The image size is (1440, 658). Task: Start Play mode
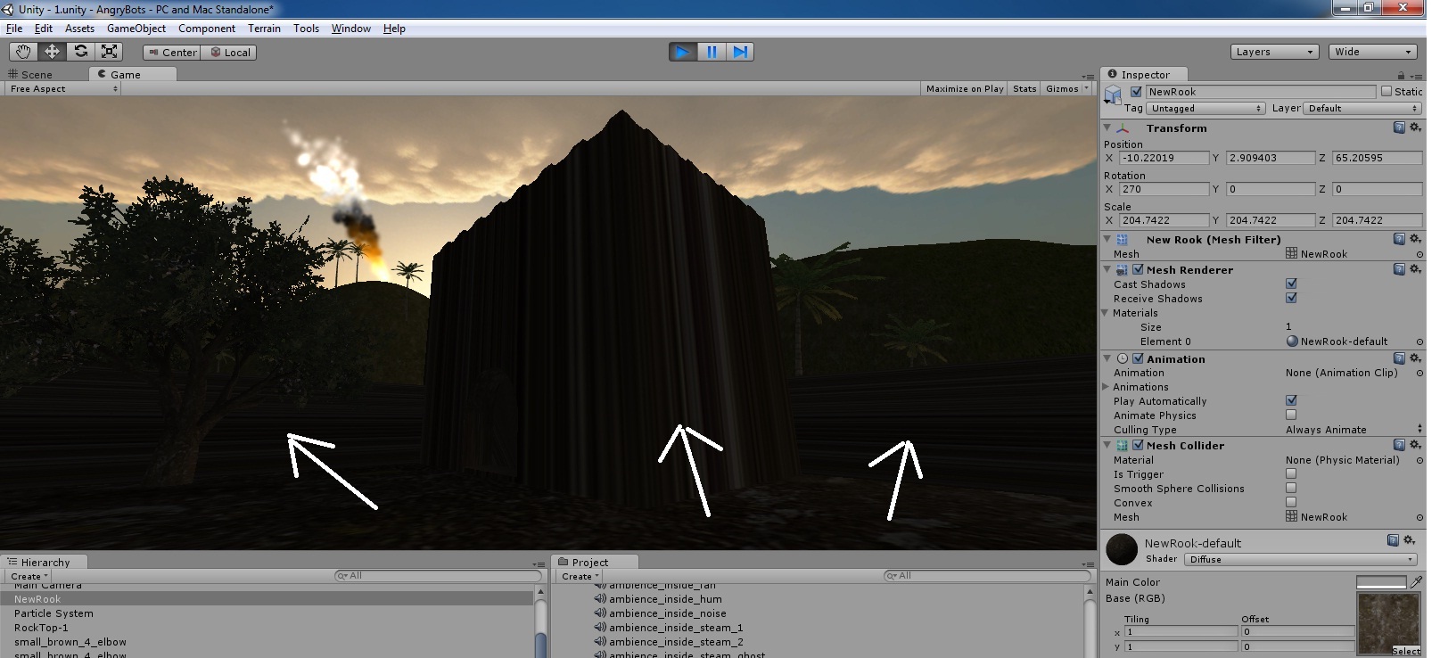click(x=683, y=52)
